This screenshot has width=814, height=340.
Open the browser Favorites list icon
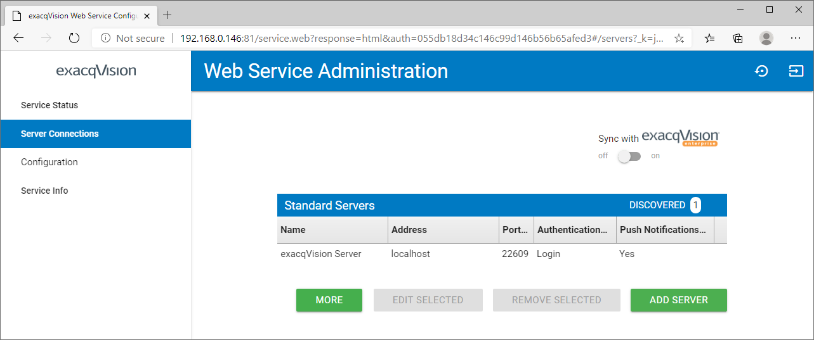[x=710, y=38]
